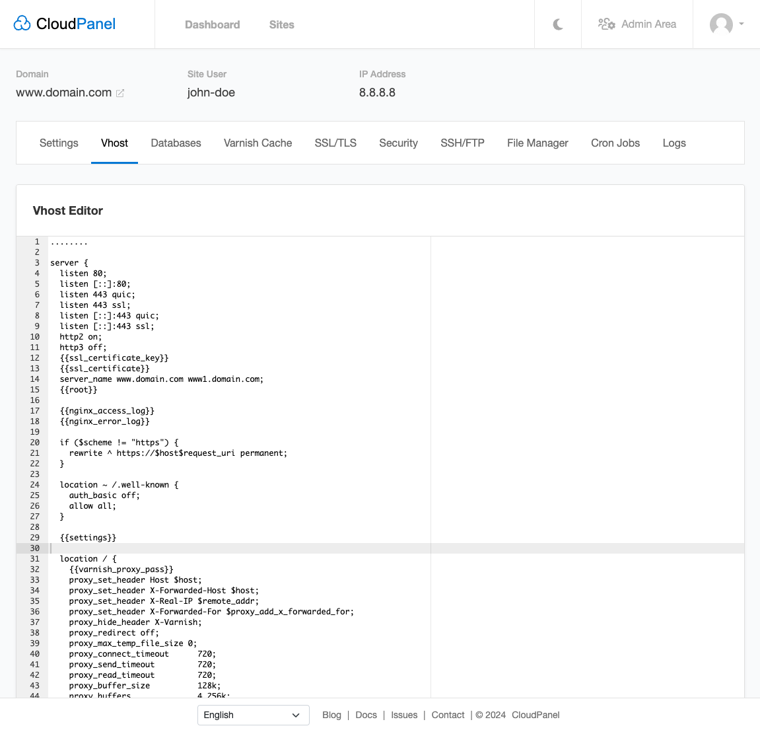
Task: View the SSL/TLS tab
Action: [335, 143]
